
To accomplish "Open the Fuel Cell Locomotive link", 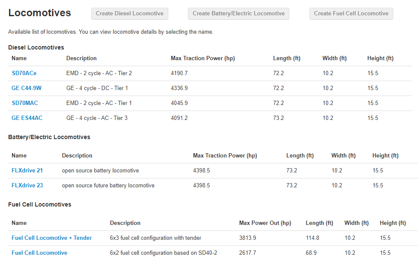I will [x=40, y=253].
